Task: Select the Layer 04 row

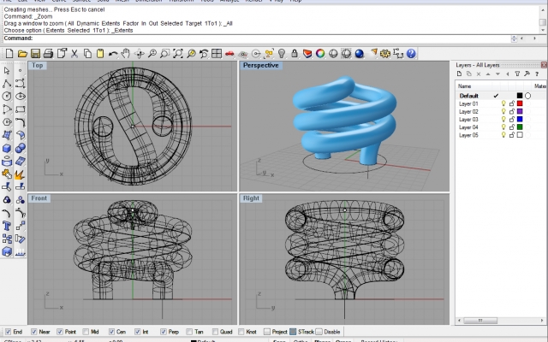Action: tap(502, 127)
